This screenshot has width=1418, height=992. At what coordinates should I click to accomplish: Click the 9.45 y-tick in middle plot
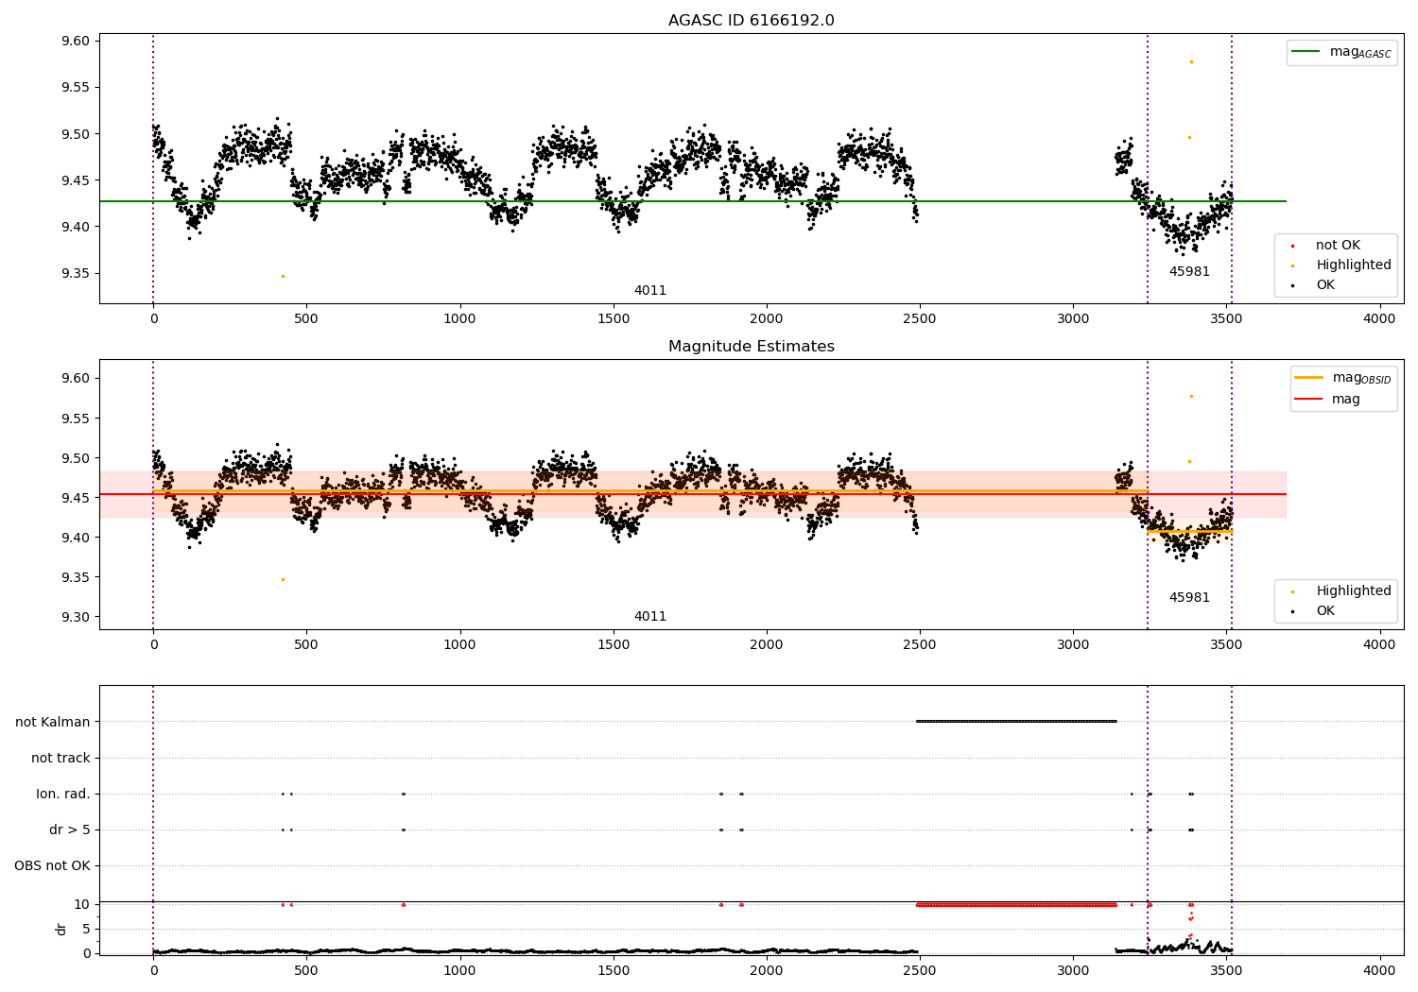[76, 499]
